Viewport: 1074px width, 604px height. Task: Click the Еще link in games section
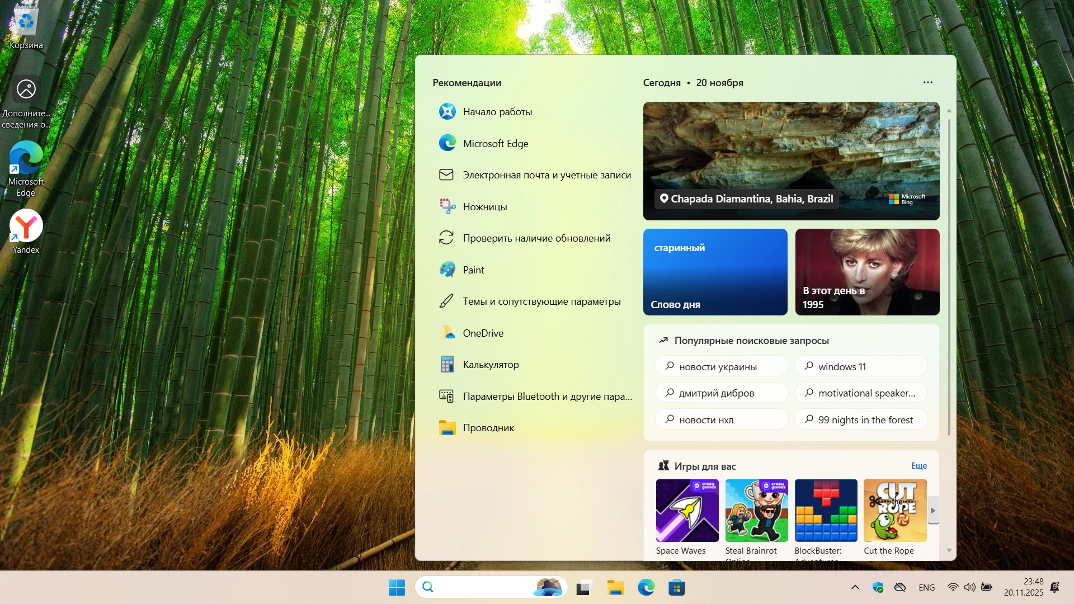(x=918, y=466)
